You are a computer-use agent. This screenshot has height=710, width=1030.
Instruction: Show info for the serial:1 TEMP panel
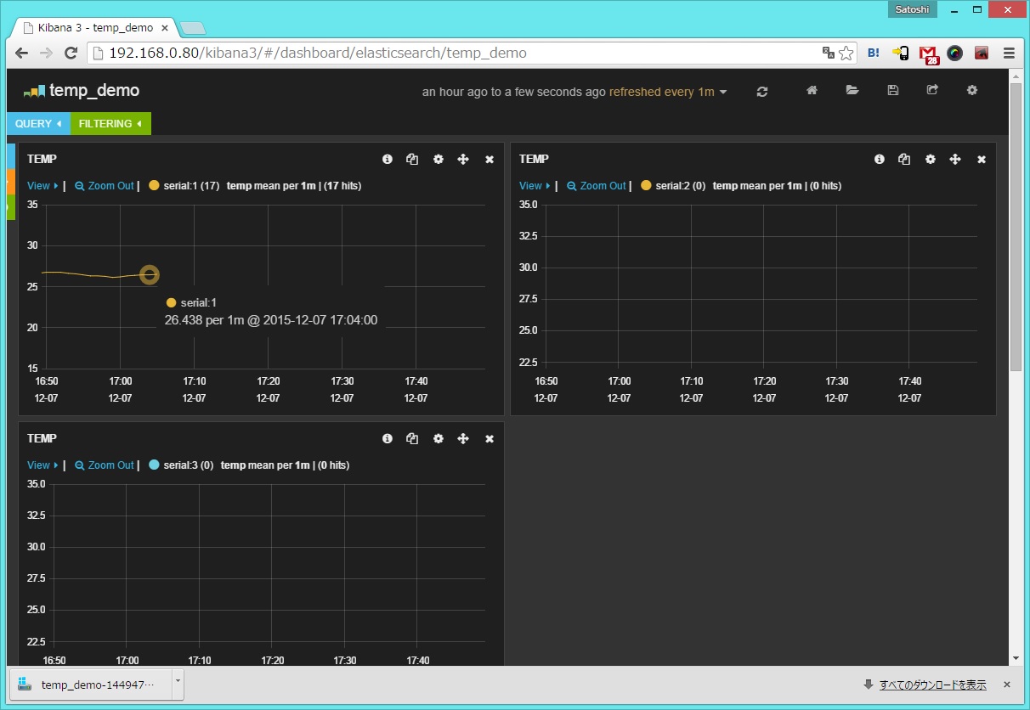(388, 160)
